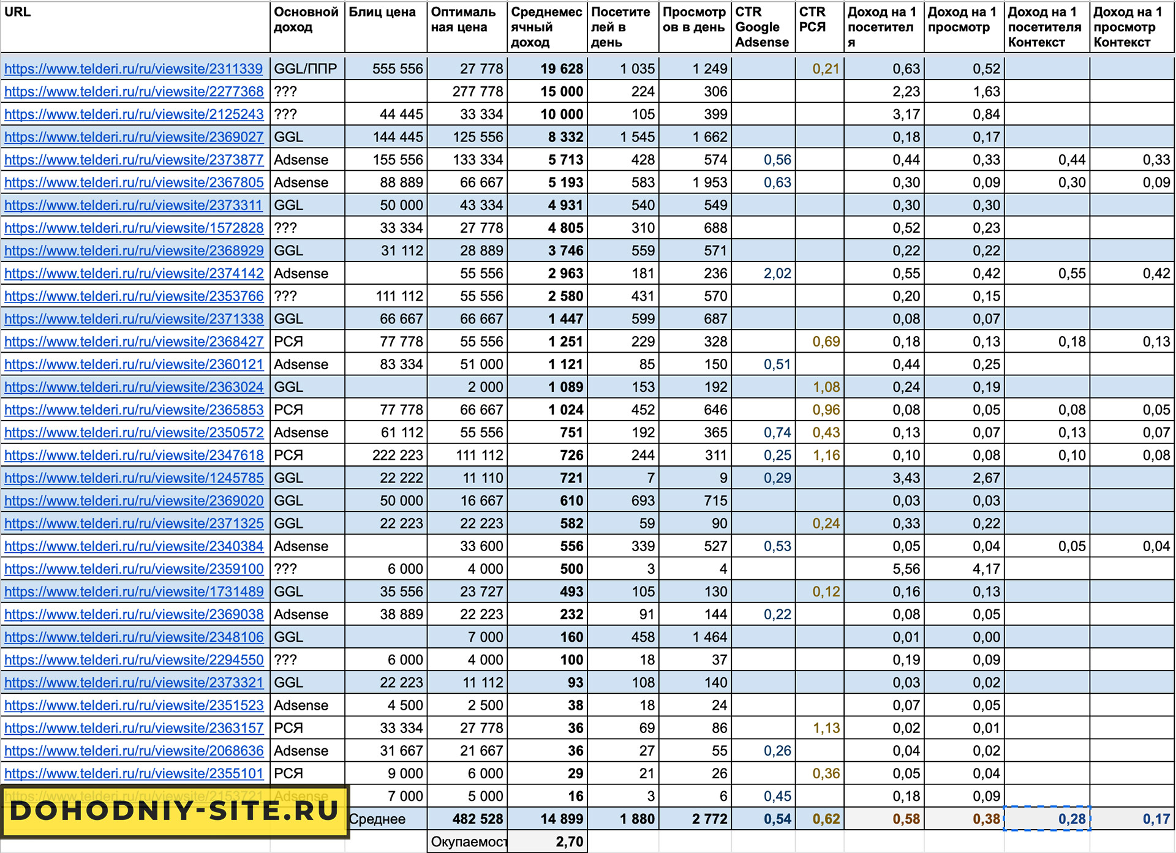Open the link viewsite/2355101
Screen dimensions: 1176x853
pos(134,773)
